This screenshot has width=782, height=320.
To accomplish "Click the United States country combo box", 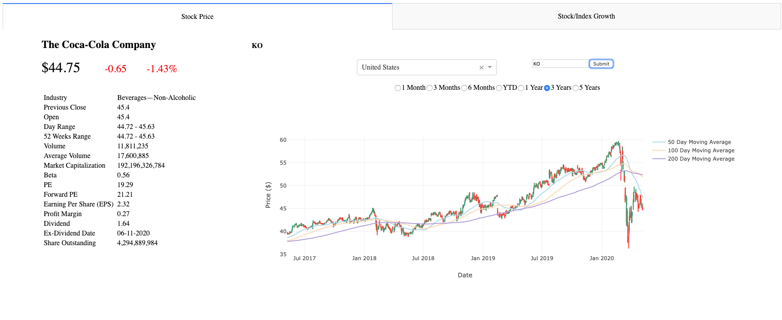I will click(x=426, y=67).
